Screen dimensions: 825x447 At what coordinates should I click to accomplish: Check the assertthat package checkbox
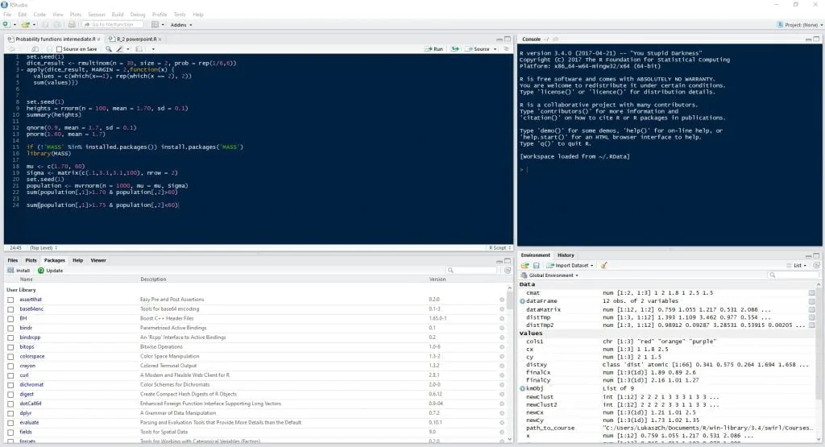pos(10,300)
